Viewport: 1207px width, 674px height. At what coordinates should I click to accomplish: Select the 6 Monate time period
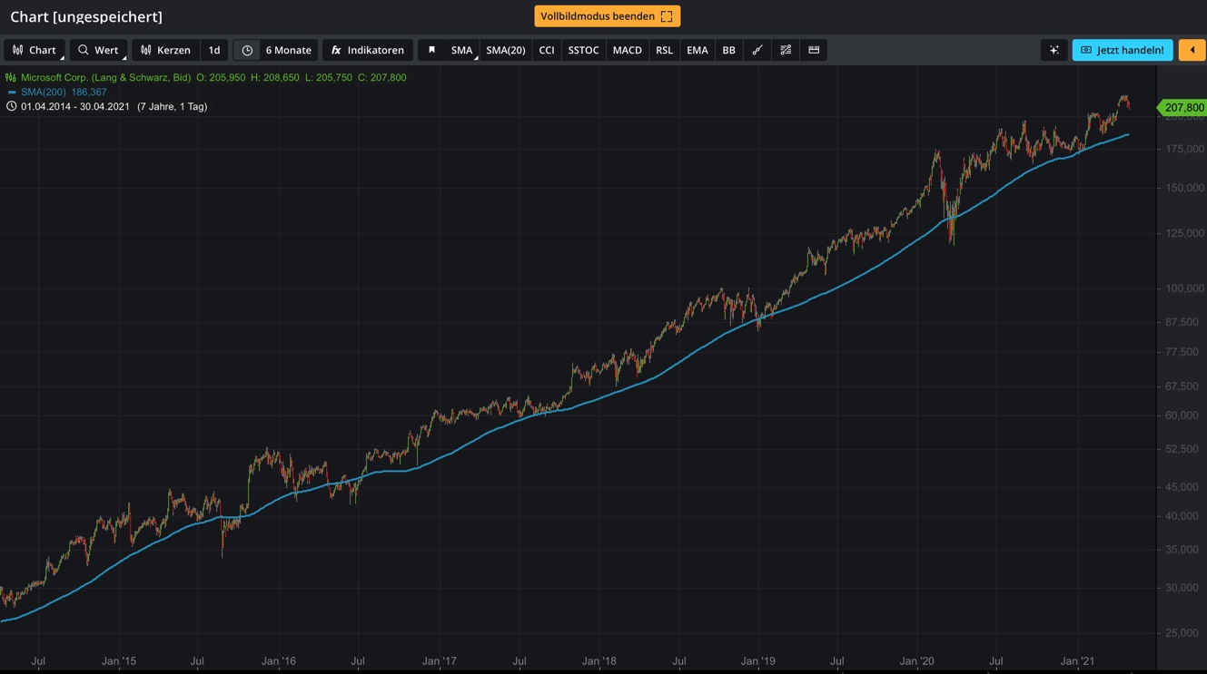288,50
